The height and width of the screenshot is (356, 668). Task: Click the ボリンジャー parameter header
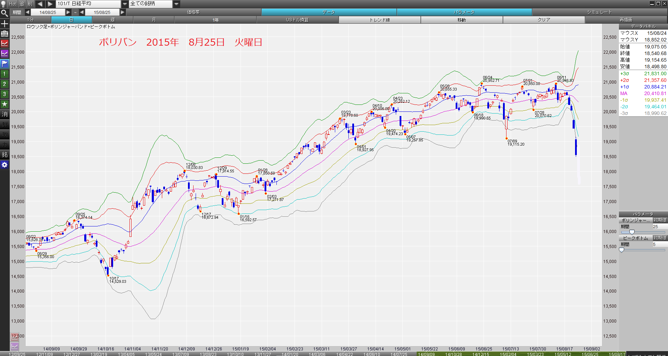tap(636, 220)
